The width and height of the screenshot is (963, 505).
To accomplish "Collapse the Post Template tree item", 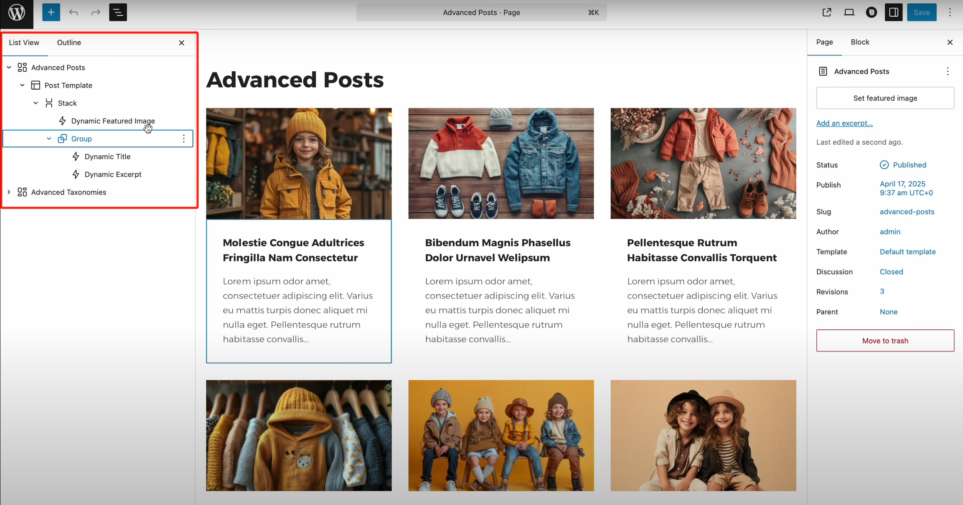I will coord(22,85).
